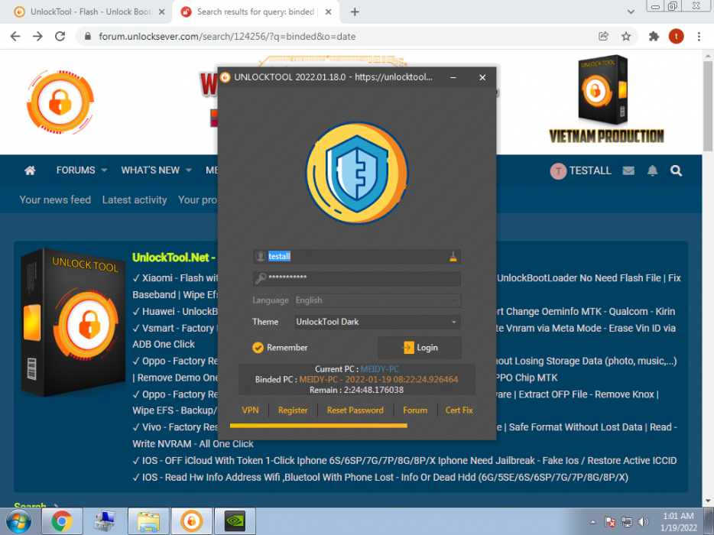
Task: Open Latest activity sub-menu
Action: (x=135, y=200)
